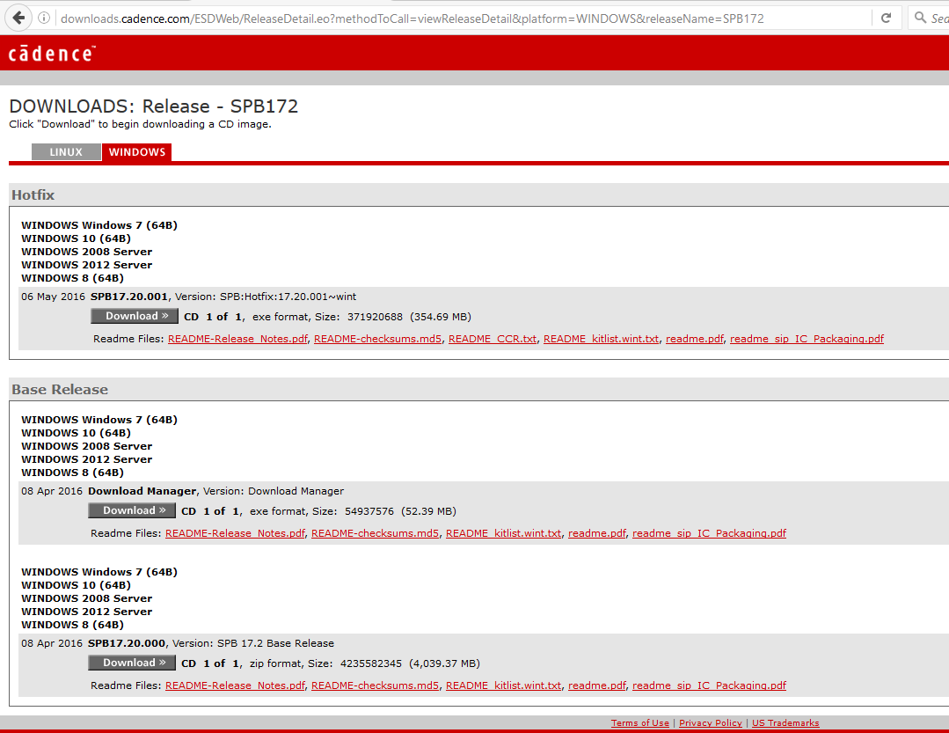Open hotfix readme_sip_IC_Packaging.pdf

point(807,339)
